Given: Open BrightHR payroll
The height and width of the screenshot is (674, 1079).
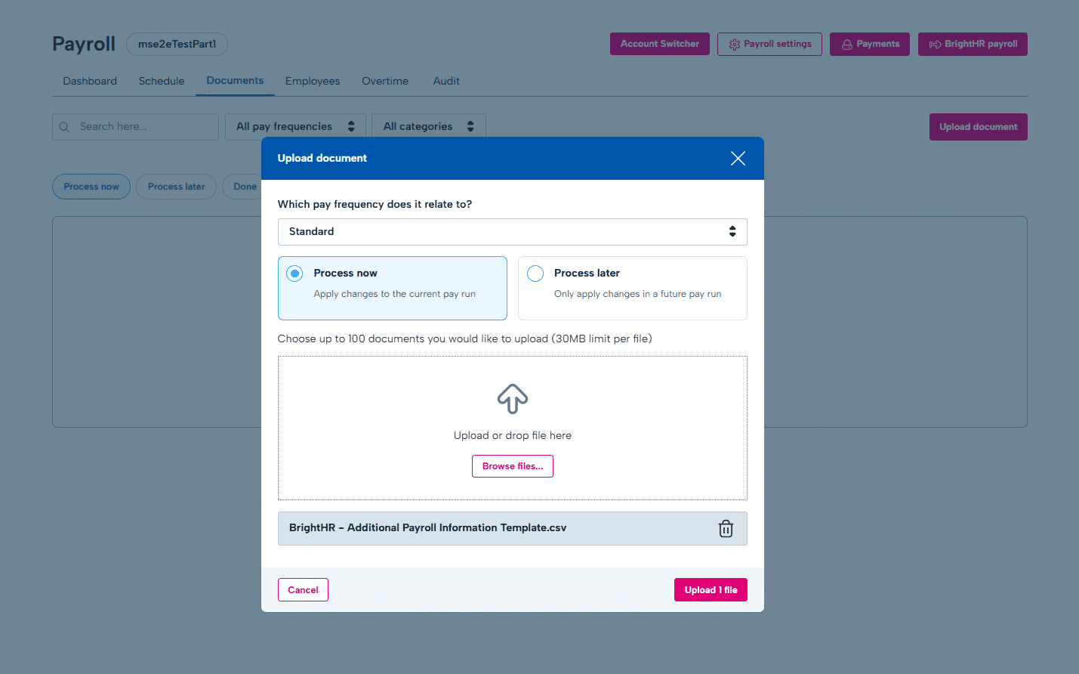Looking at the screenshot, I should [973, 44].
